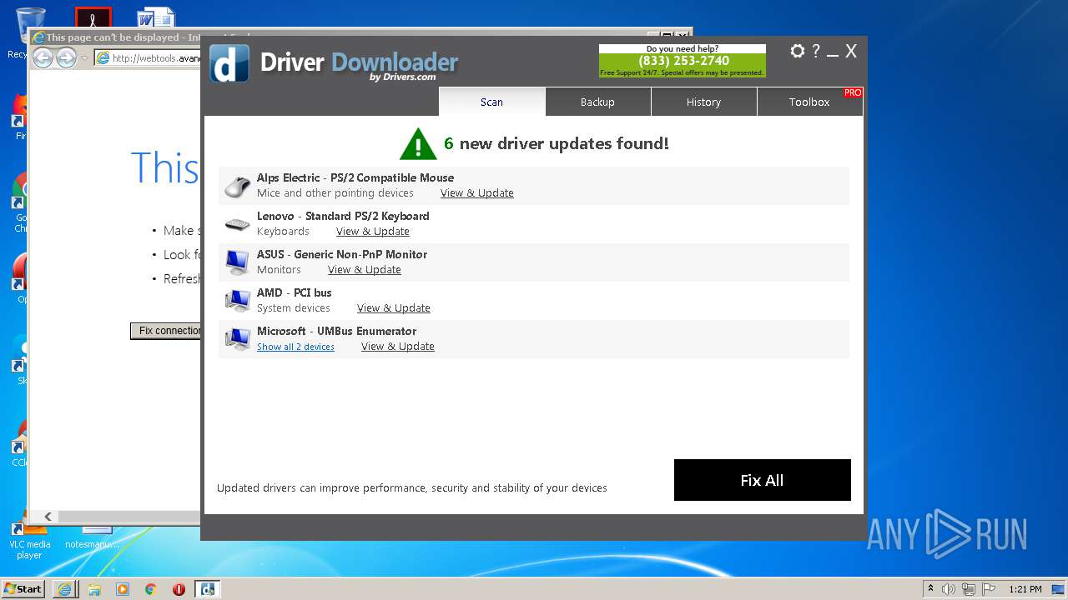Image resolution: width=1068 pixels, height=600 pixels.
Task: Select 'AMD - PCI bus' device name
Action: coord(295,292)
